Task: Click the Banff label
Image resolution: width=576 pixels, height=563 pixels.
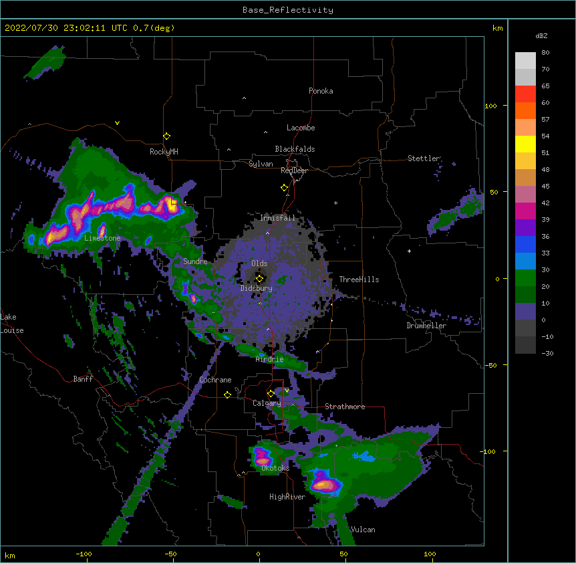Action: click(x=83, y=379)
